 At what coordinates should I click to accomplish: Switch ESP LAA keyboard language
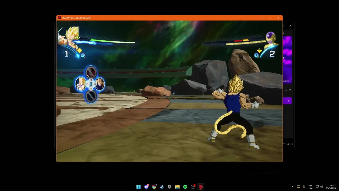pyautogui.click(x=310, y=187)
